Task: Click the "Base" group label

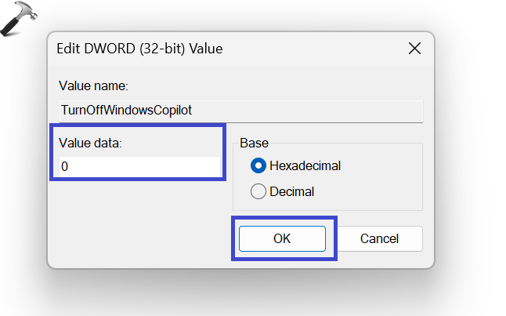Action: tap(255, 143)
